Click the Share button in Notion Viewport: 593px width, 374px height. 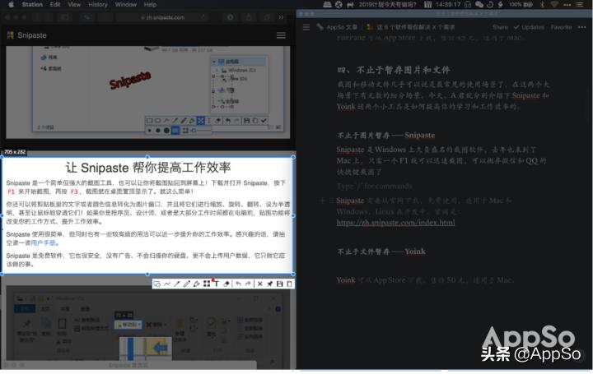pos(500,27)
